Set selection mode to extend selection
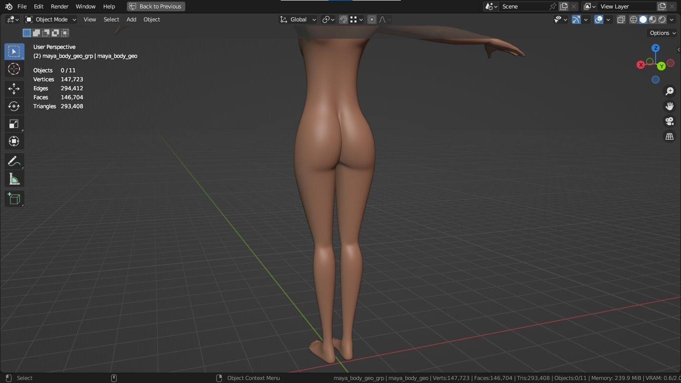Image resolution: width=681 pixels, height=383 pixels. [x=36, y=33]
